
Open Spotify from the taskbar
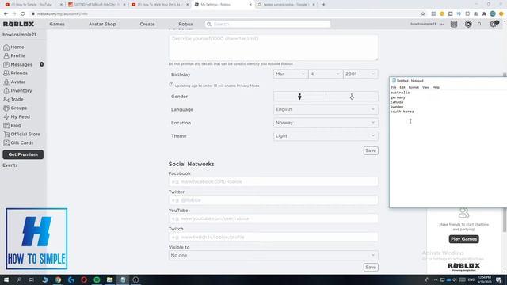97,279
